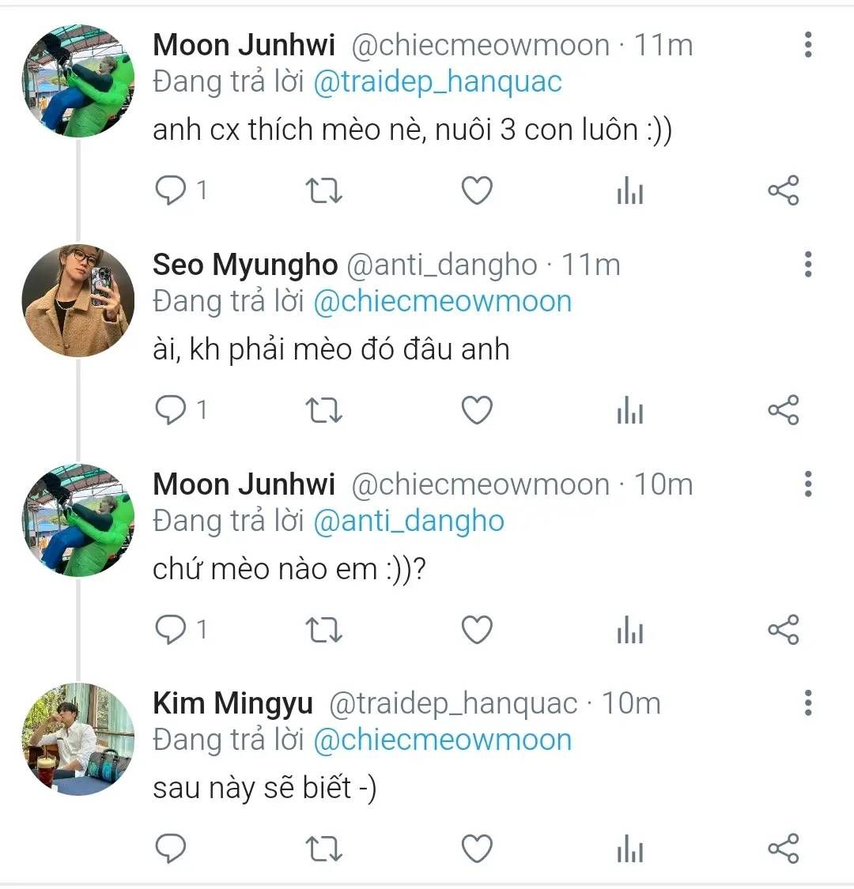This screenshot has width=854, height=889.
Task: Open the Kim Mingyu display name
Action: (x=232, y=703)
